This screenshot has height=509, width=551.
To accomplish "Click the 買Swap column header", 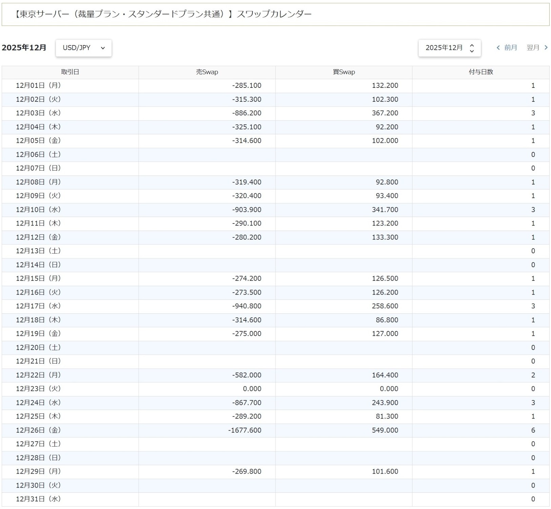I will [344, 72].
